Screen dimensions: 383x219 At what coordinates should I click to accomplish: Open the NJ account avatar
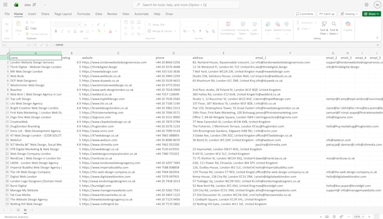pyautogui.click(x=377, y=5)
